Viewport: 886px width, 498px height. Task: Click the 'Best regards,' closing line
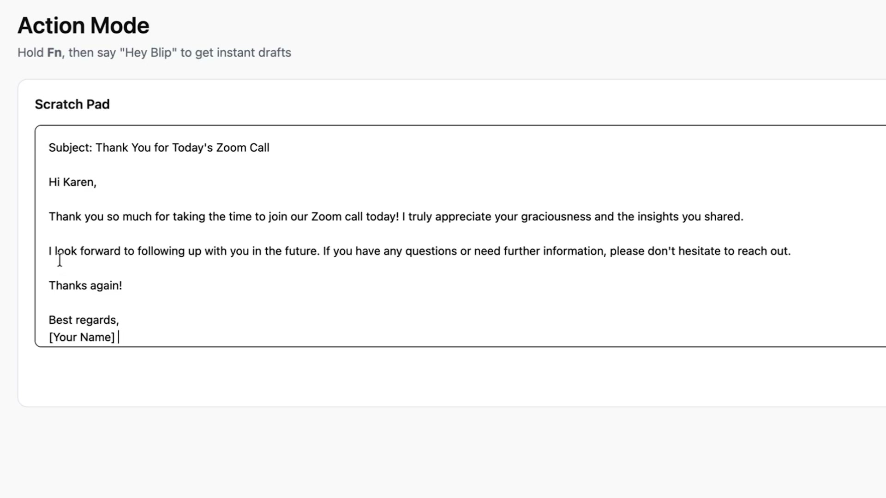(83, 320)
